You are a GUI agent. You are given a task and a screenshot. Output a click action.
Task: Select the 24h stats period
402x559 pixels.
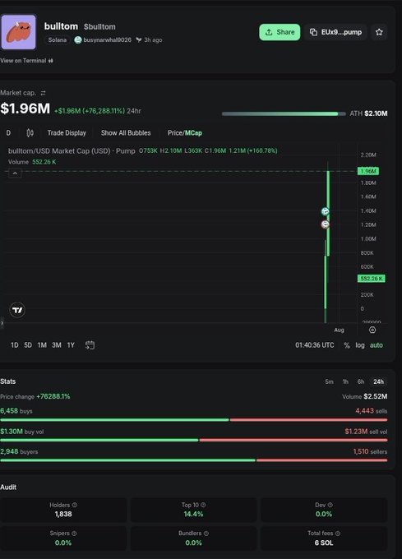coord(378,381)
